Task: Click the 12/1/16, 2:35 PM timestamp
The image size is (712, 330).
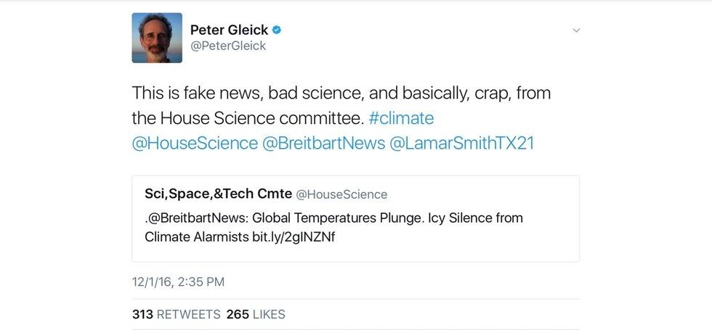Action: point(178,281)
